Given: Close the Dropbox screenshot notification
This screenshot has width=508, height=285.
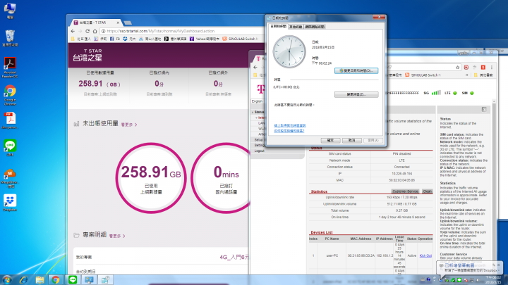Looking at the screenshot, I should (x=498, y=265).
